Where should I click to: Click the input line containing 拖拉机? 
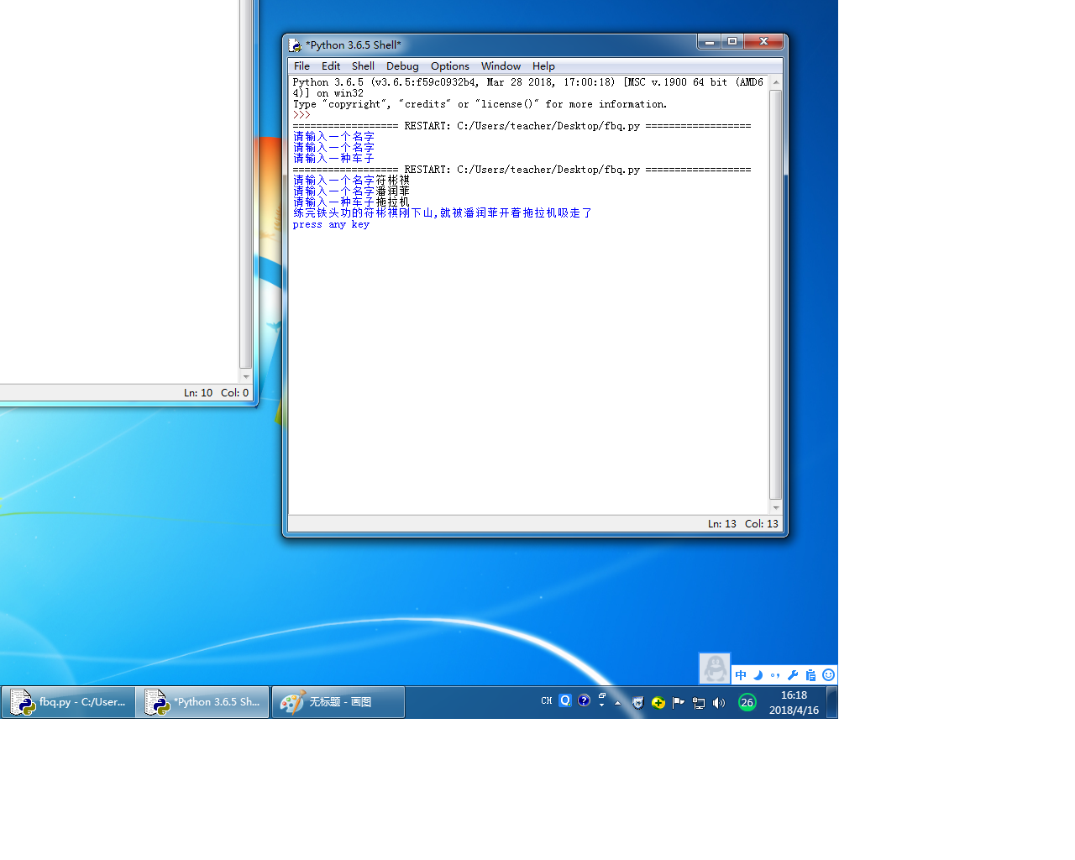(351, 202)
